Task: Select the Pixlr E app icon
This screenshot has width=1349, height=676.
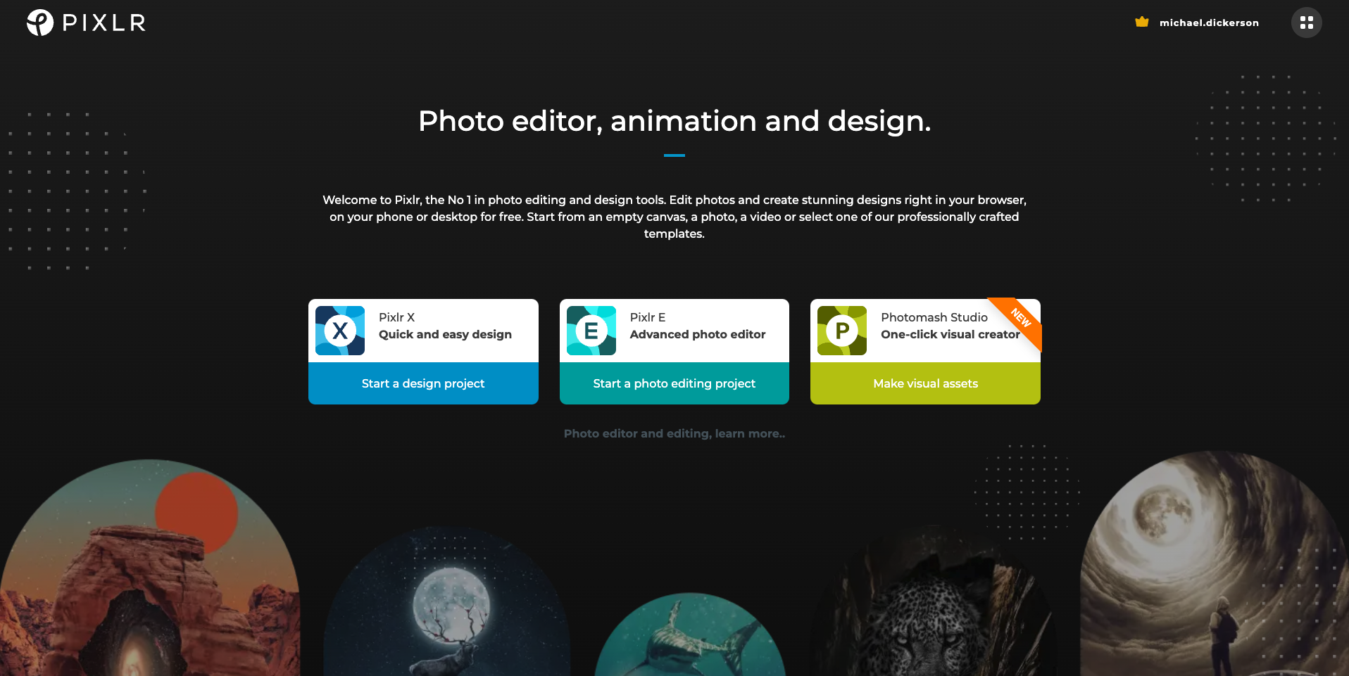Action: point(591,330)
